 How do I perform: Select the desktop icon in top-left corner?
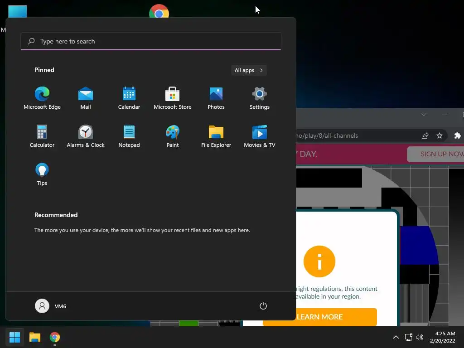18,12
